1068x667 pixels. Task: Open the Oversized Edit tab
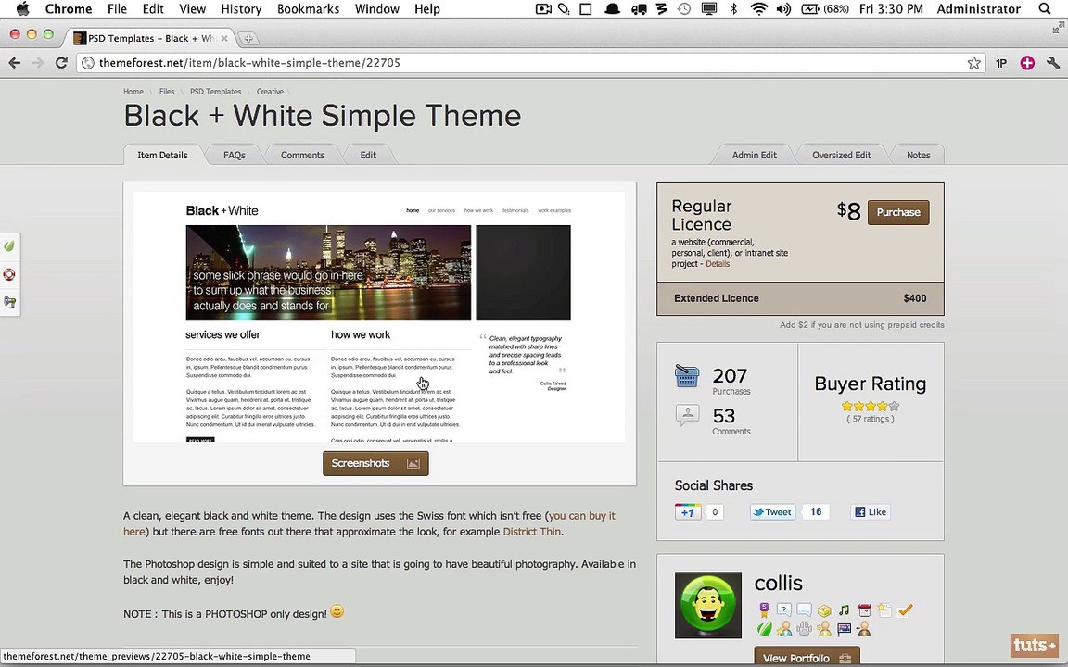coord(841,156)
